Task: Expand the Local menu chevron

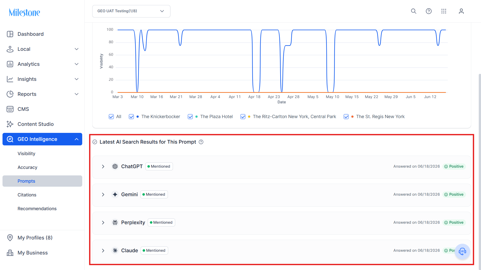Action: pyautogui.click(x=77, y=49)
